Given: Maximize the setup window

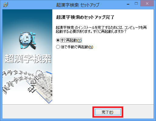Looking at the screenshot, I should [136, 4].
